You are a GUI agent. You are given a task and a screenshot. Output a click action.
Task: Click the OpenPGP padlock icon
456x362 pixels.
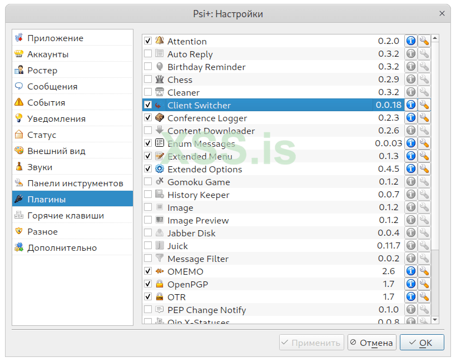tap(160, 284)
